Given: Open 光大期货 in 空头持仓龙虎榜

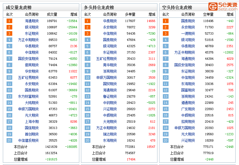Looking at the screenshot, I should [188, 134].
